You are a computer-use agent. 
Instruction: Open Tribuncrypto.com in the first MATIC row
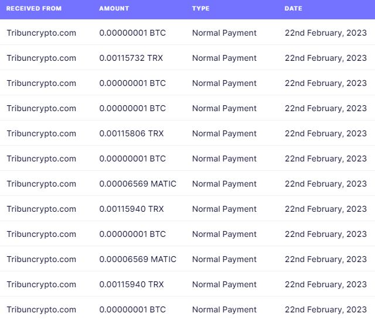[x=42, y=184]
